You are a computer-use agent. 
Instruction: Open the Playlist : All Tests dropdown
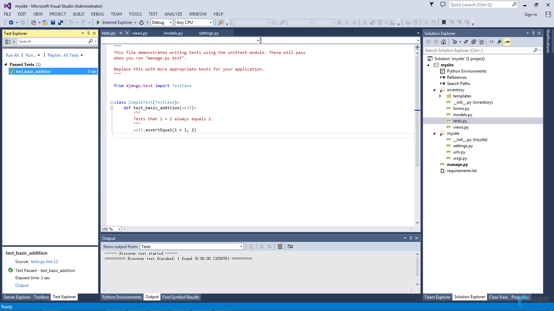pyautogui.click(x=65, y=55)
